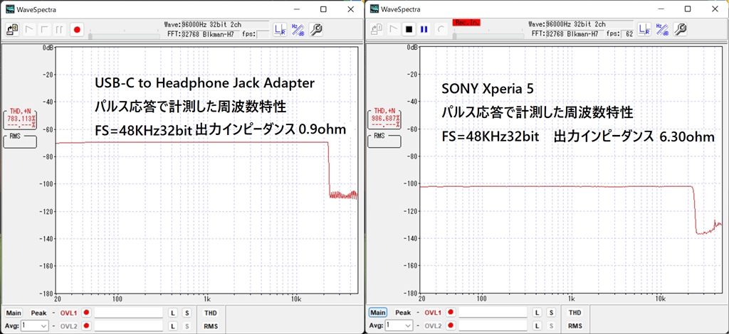This screenshot has width=729, height=334.
Task: Open the Avg dropdown in right window
Action: click(x=399, y=325)
